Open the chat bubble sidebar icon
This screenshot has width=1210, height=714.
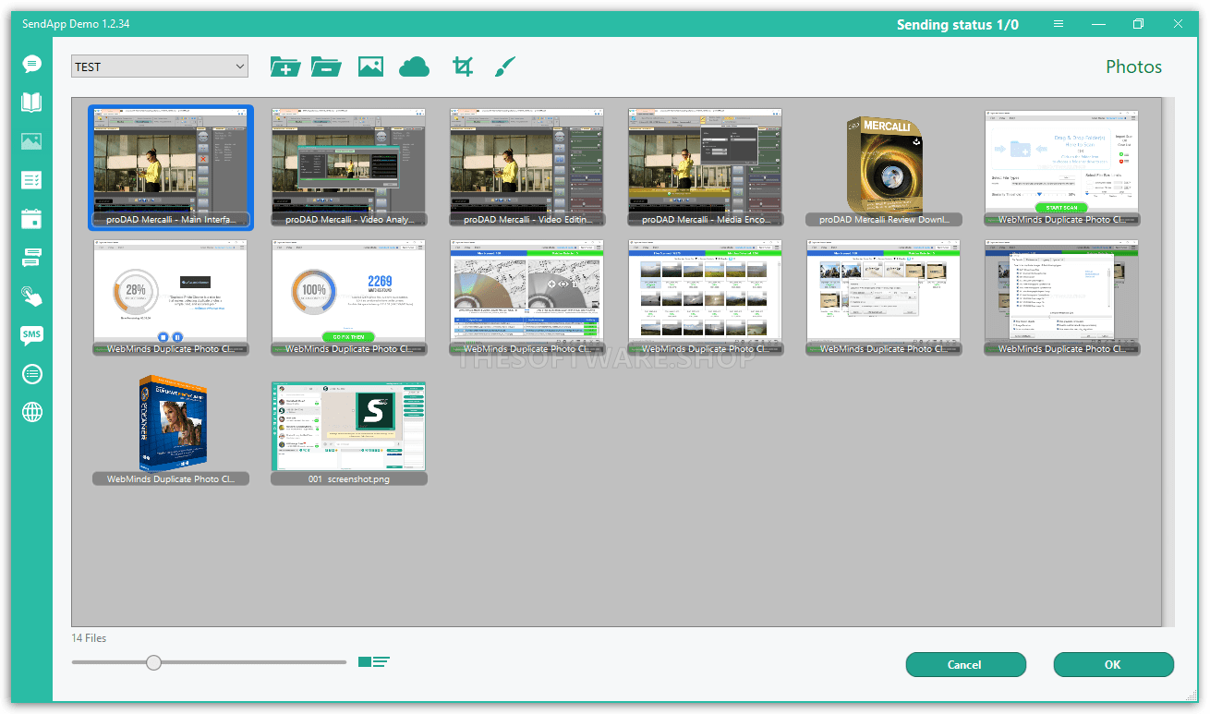point(32,64)
